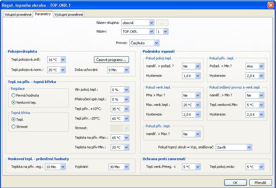276x188 pixels.
Task: Open Vypínání dropdown showing 30 Min
Action: pyautogui.click(x=119, y=167)
